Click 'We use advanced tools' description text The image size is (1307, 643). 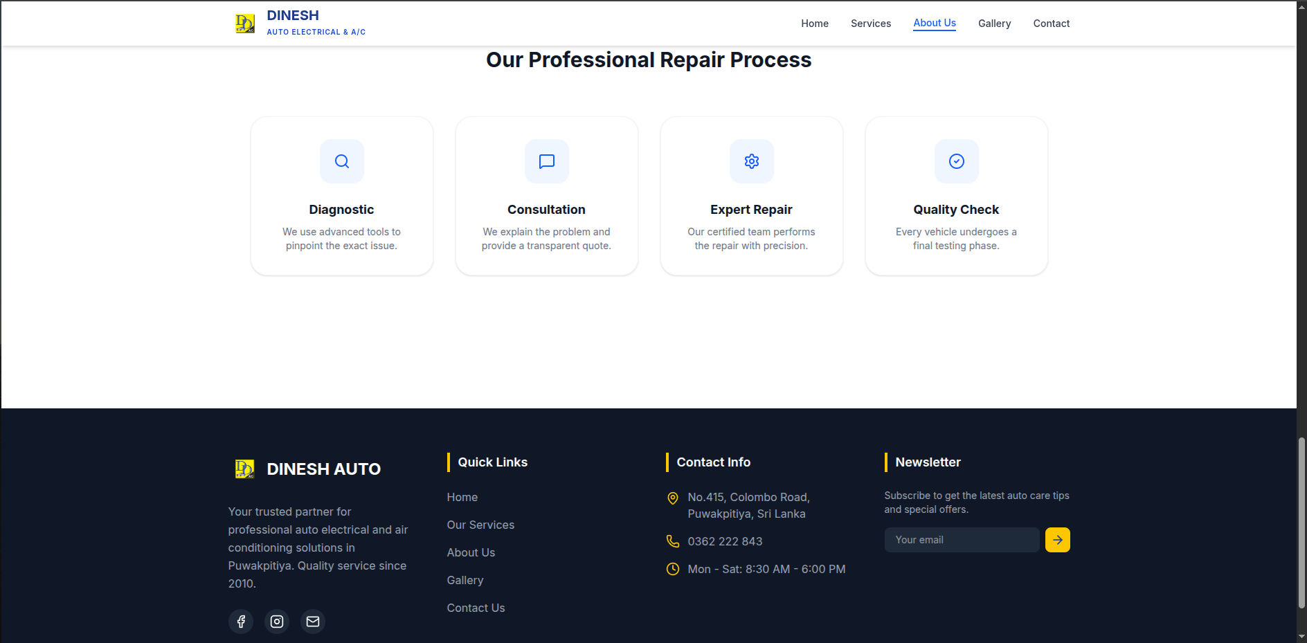click(x=341, y=239)
